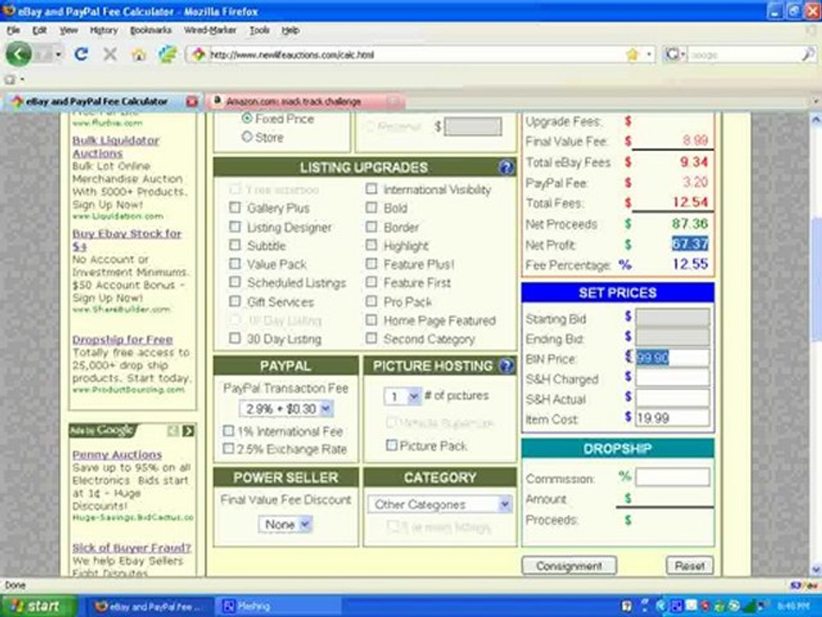
Task: Open the back history dropdown arrow
Action: [58, 54]
